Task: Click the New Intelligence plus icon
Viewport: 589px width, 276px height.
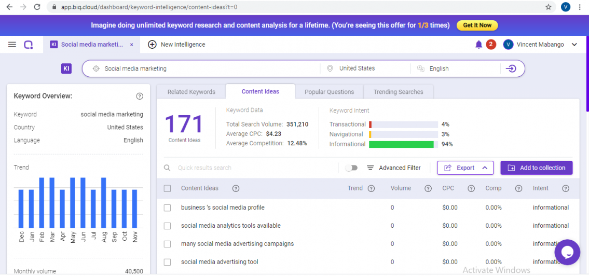Action: tap(152, 44)
